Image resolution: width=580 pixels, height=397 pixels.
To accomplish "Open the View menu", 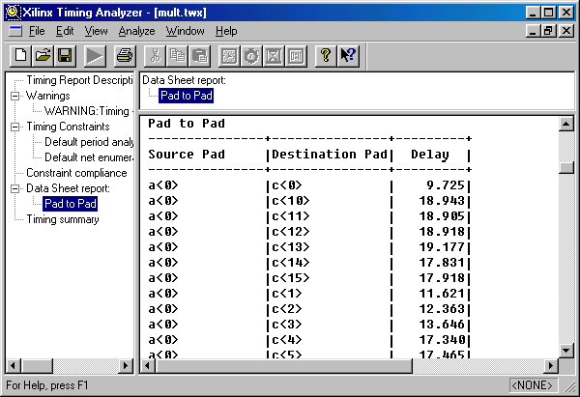I will [x=96, y=31].
